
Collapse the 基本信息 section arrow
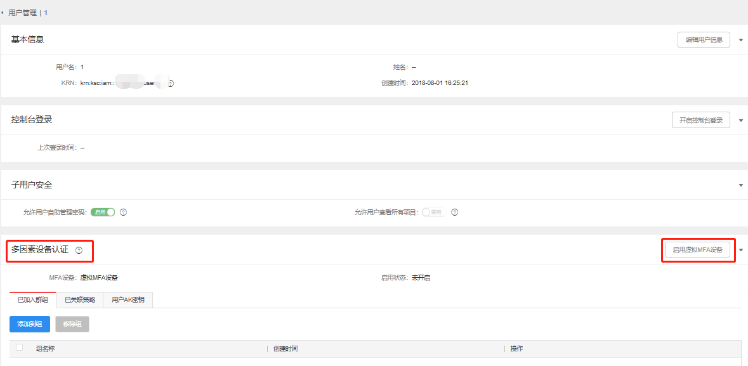pyautogui.click(x=740, y=40)
